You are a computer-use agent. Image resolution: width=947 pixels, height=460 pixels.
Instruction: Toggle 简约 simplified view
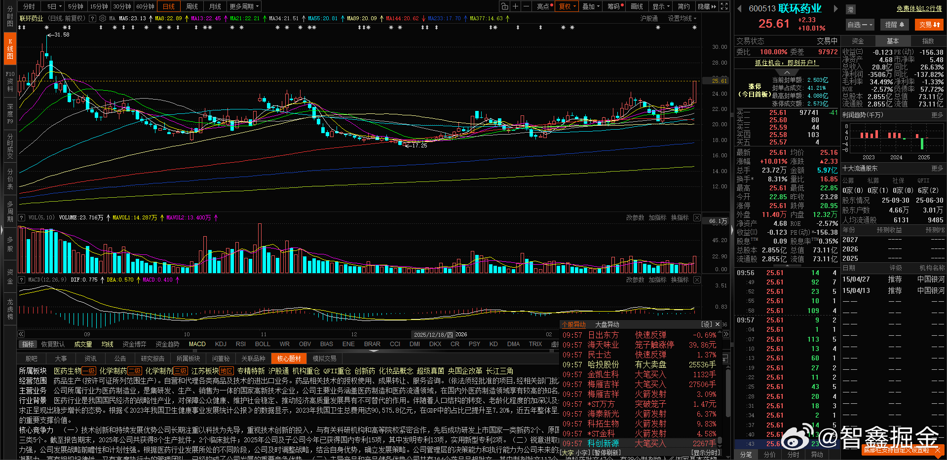coord(683,6)
